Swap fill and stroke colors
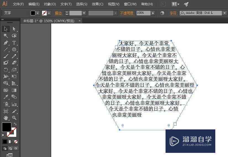 tap(15, 124)
